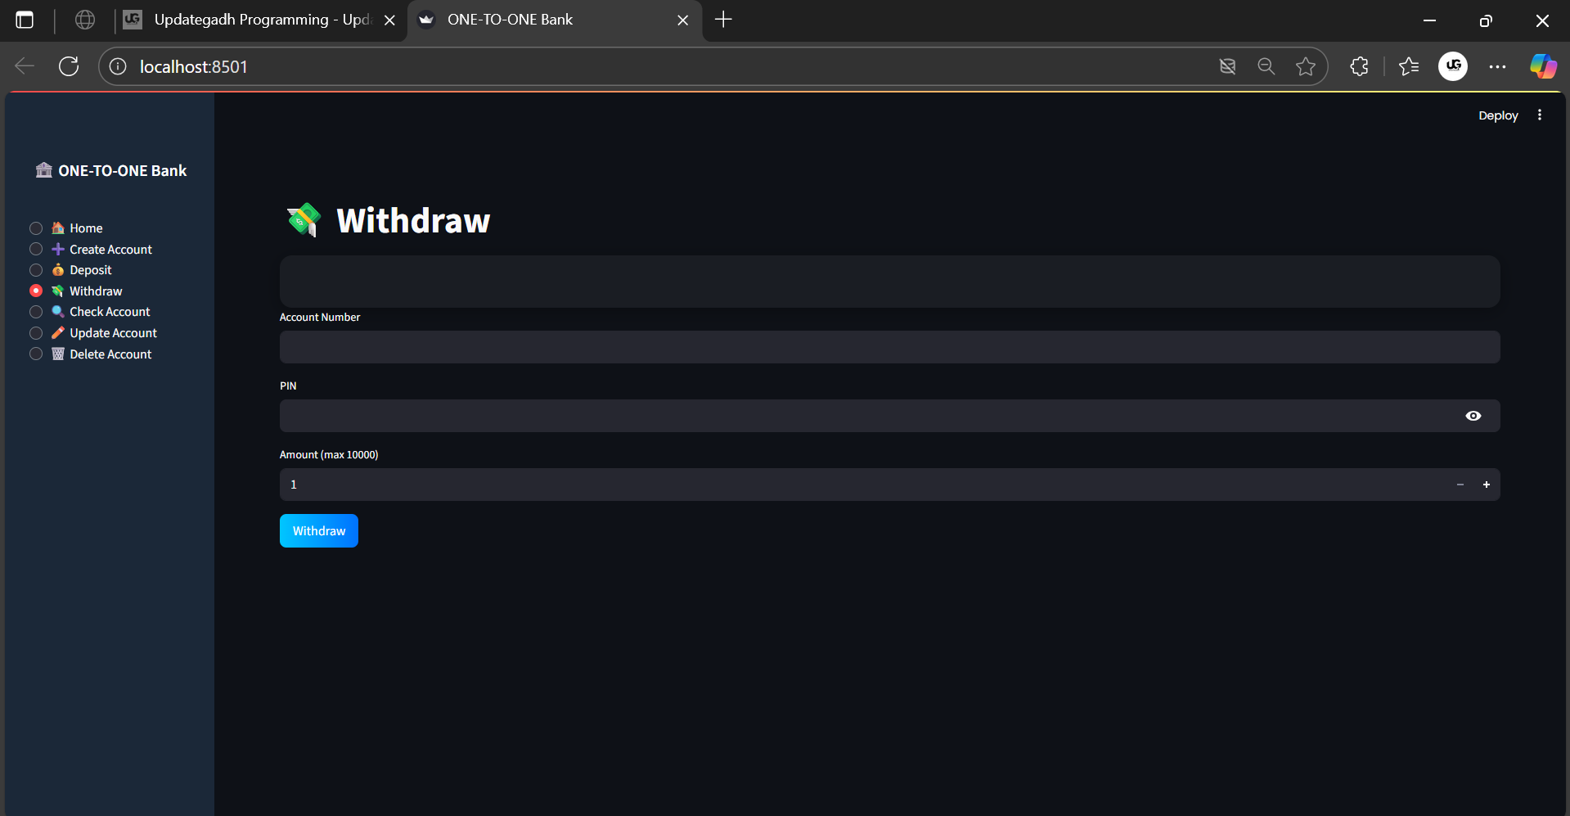This screenshot has width=1570, height=816.
Task: Open the Copilot icon in the browser toolbar
Action: point(1543,66)
